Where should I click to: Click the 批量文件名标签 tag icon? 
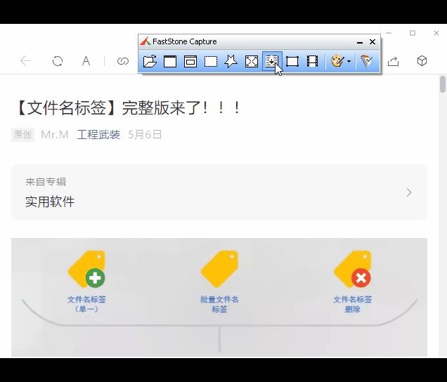[219, 269]
